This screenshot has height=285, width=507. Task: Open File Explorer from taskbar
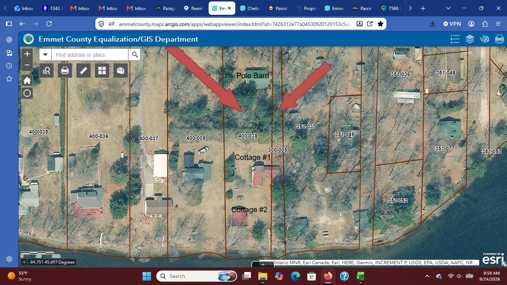coord(263,276)
